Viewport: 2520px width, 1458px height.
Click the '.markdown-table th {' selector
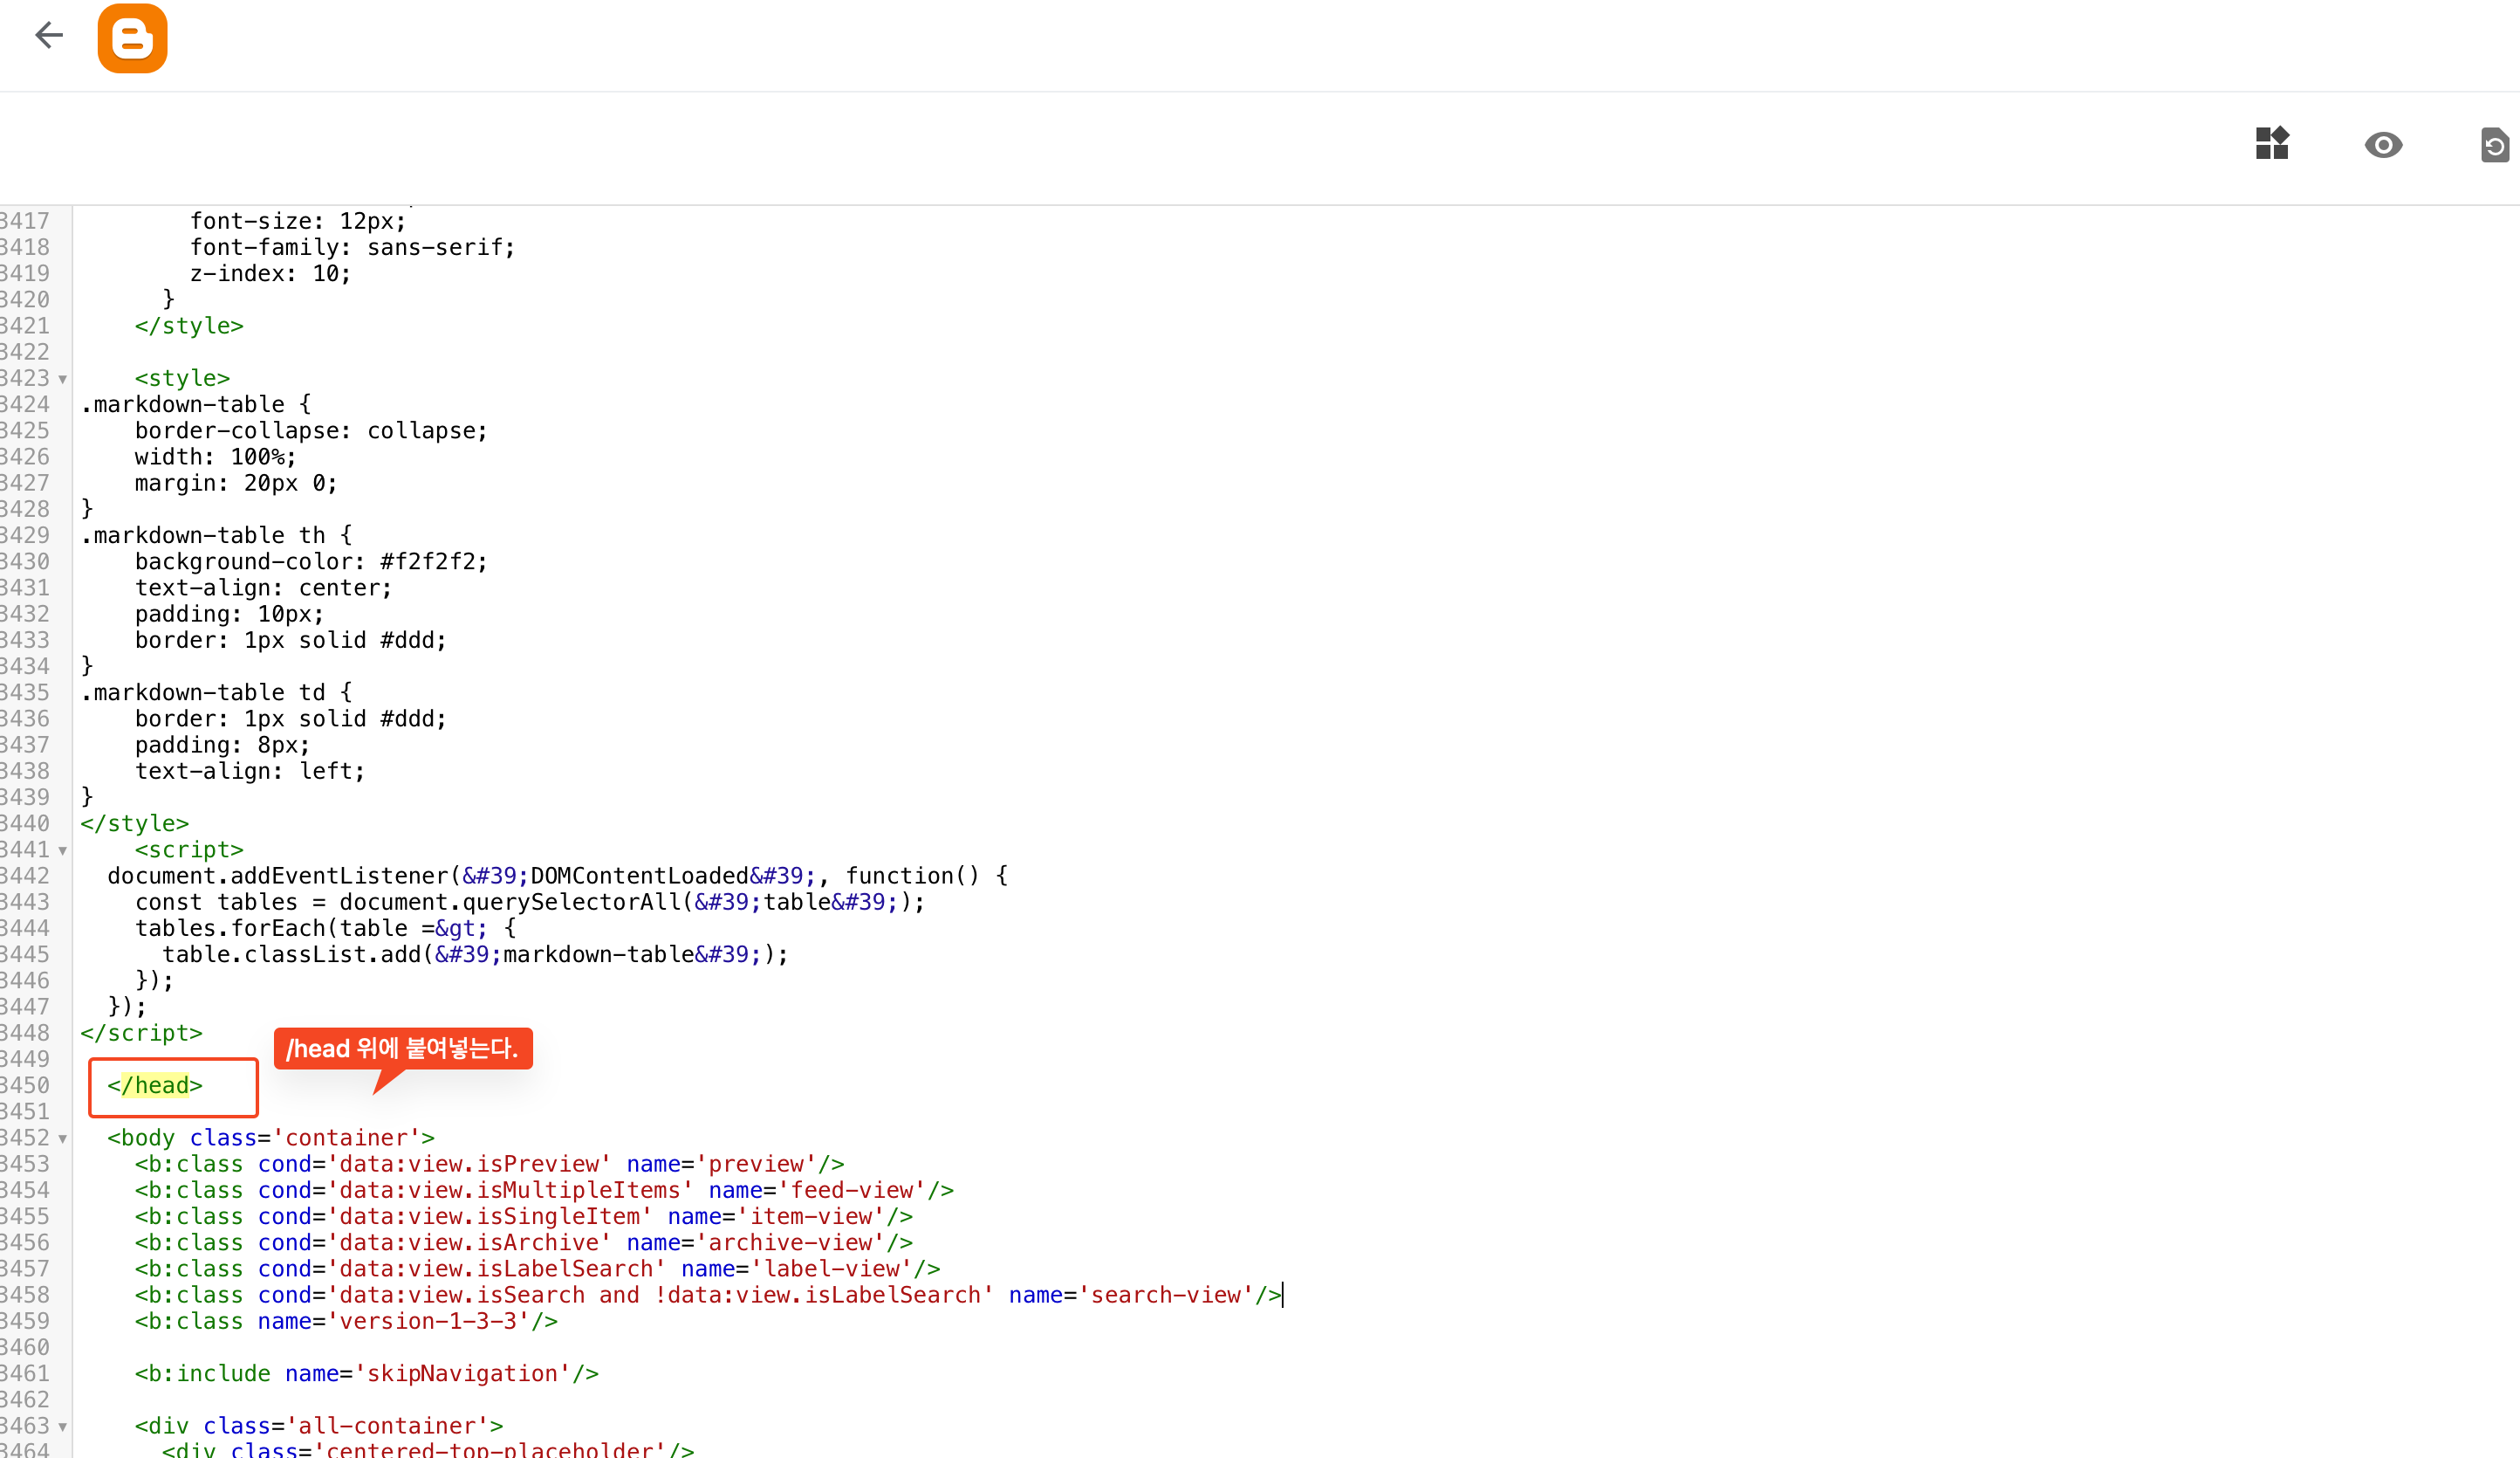(216, 535)
